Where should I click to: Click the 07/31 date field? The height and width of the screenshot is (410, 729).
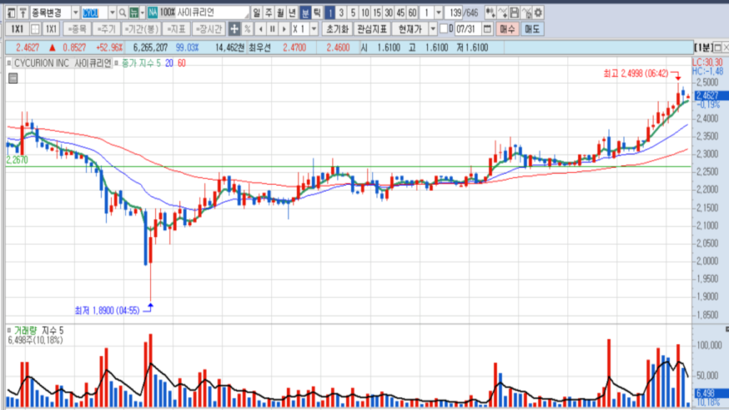click(x=468, y=29)
